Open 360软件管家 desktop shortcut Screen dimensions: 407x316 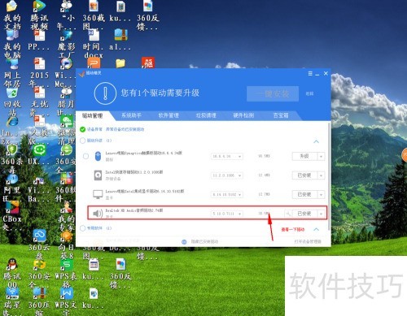click(66, 188)
